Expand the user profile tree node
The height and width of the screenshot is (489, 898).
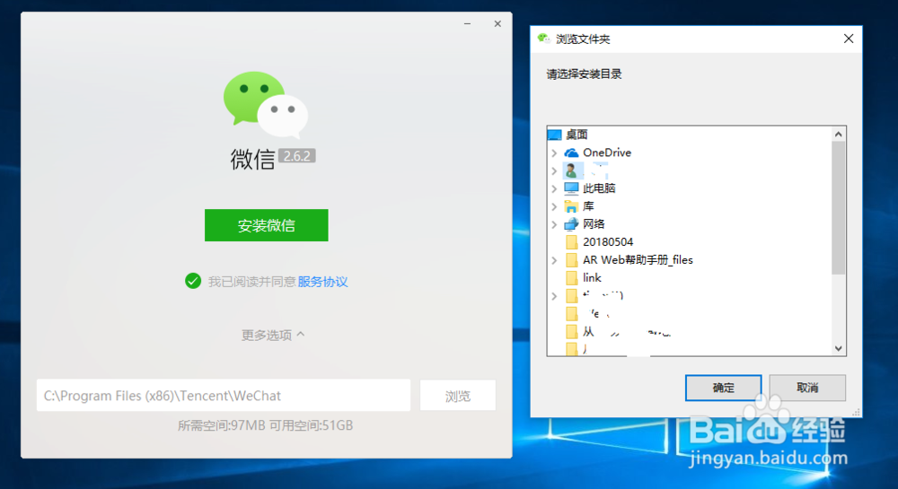[x=554, y=170]
